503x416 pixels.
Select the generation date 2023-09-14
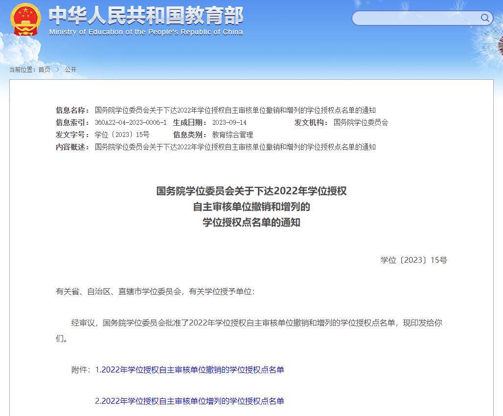(229, 123)
